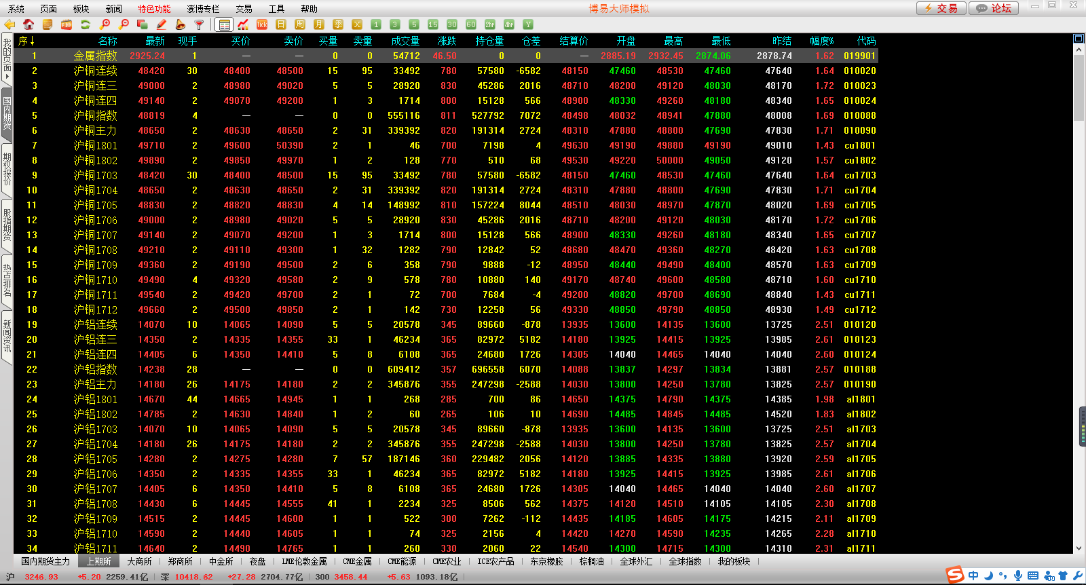Select the red pencil drawing tool

click(x=162, y=24)
